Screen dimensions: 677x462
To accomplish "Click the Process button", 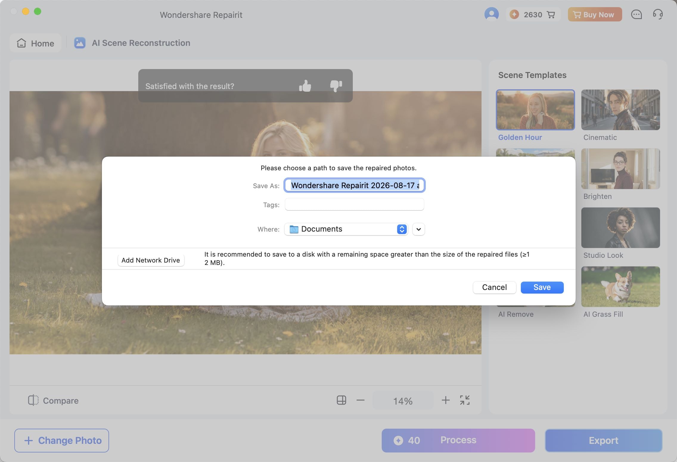I will (458, 440).
